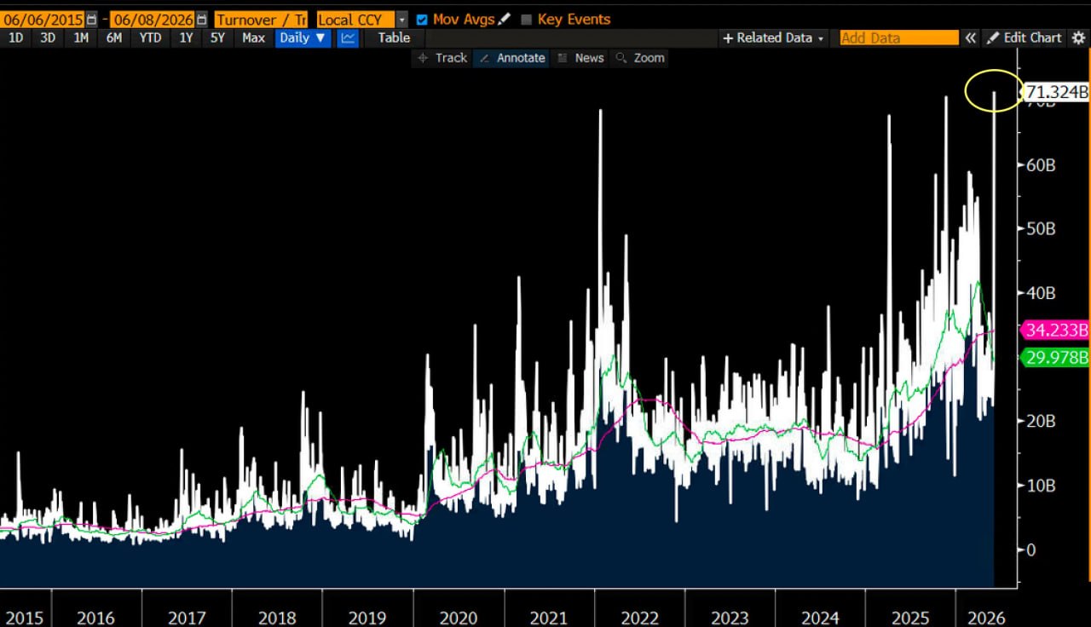Toggle the News overlay option
Image resolution: width=1091 pixels, height=627 pixels.
pos(580,58)
